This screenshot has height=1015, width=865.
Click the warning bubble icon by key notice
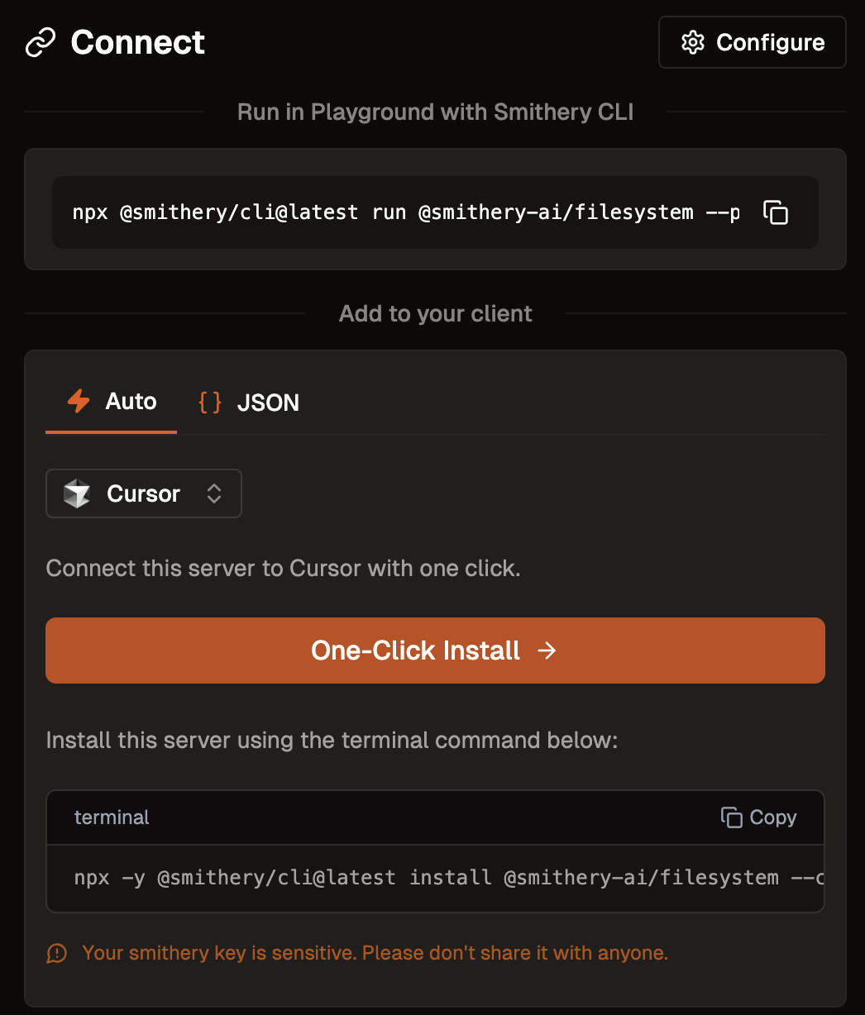[57, 953]
